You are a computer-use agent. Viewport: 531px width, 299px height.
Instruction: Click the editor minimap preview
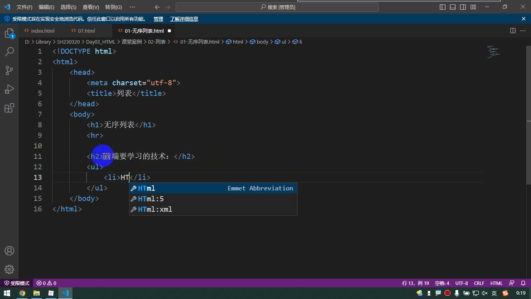[x=493, y=52]
